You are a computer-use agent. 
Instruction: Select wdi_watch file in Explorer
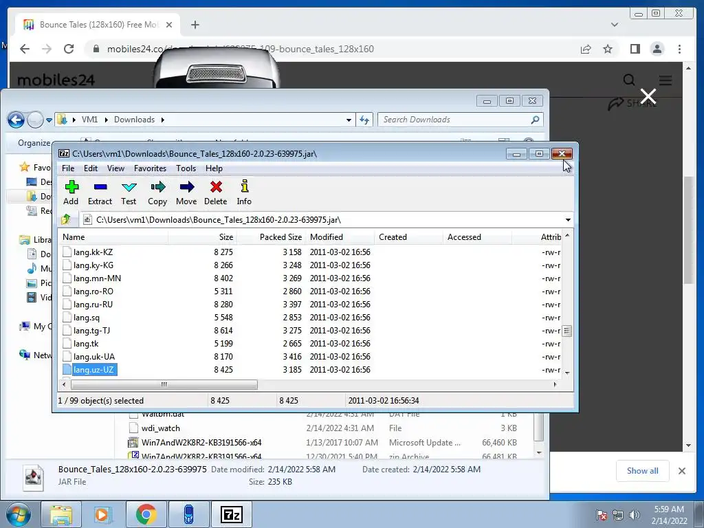161,428
